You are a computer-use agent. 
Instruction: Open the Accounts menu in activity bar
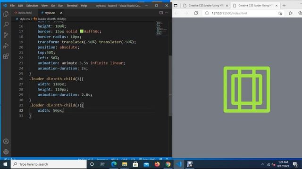(6, 141)
